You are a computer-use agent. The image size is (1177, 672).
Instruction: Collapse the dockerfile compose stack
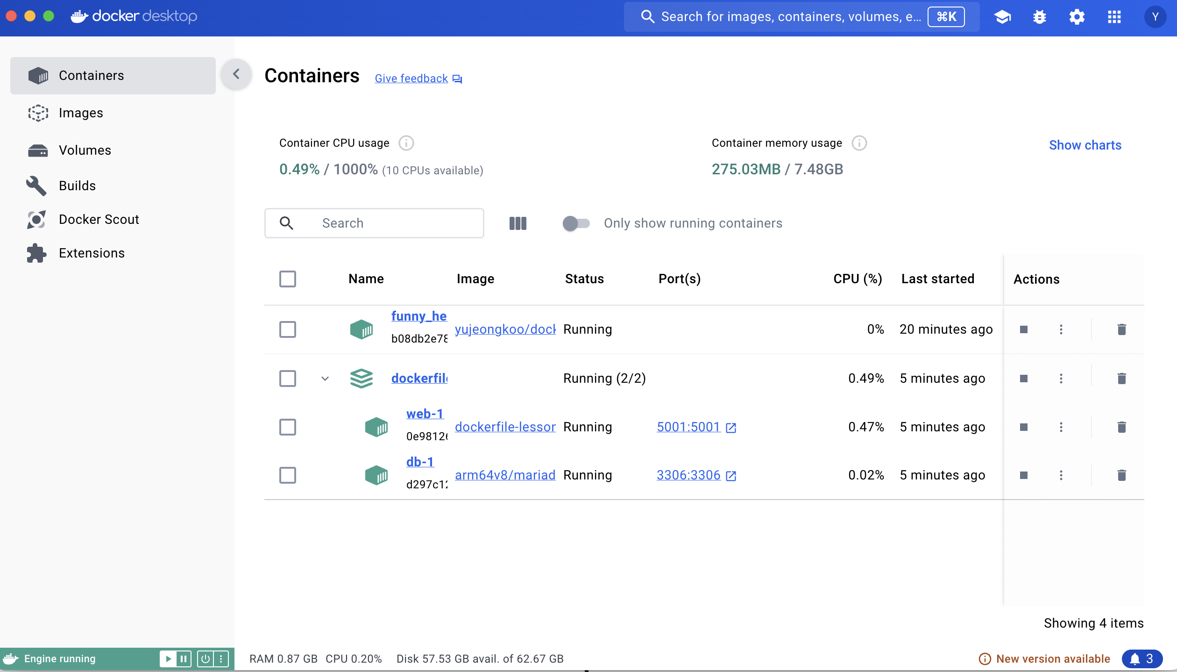click(325, 379)
